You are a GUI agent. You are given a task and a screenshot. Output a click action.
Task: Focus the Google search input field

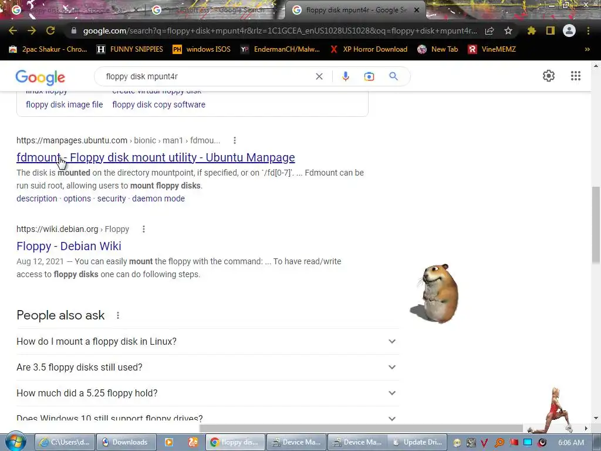pos(207,76)
